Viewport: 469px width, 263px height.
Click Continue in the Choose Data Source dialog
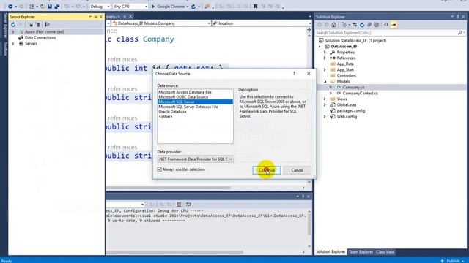(x=267, y=170)
